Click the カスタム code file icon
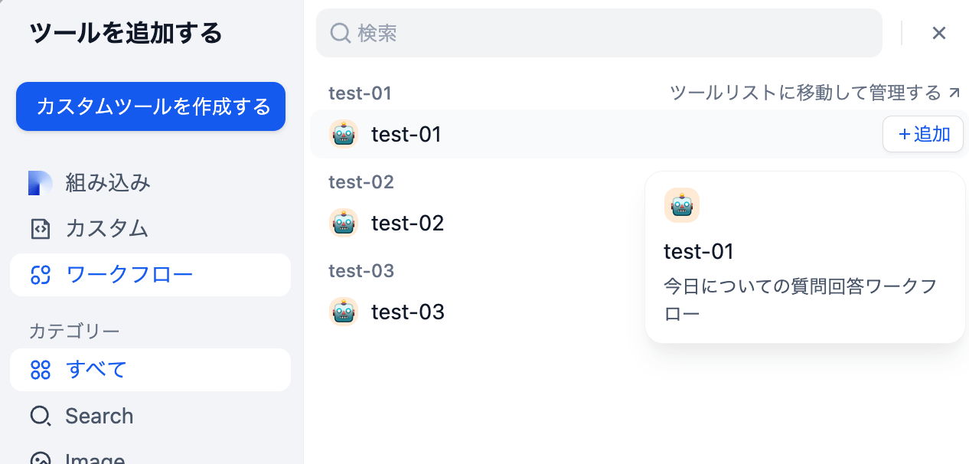Viewport: 969px width, 464px height. 40,229
